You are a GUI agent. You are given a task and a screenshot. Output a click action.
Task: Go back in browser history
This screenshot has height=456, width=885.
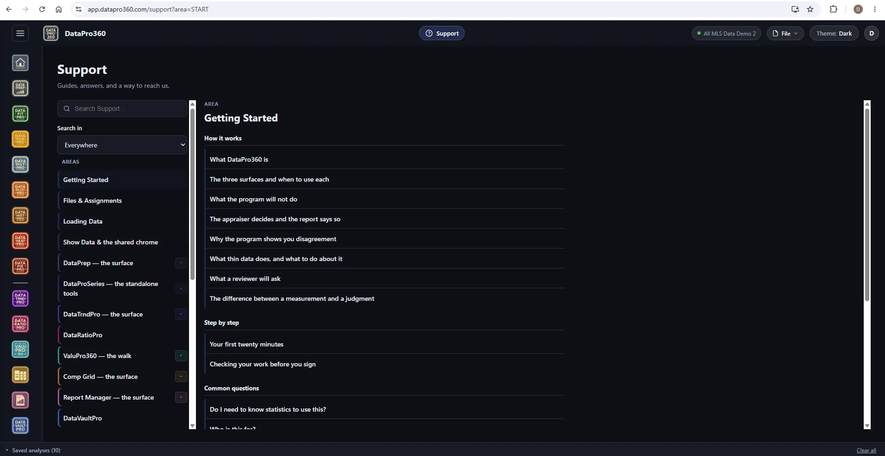click(x=9, y=9)
